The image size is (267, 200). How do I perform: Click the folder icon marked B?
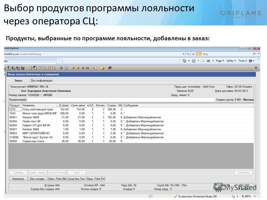pos(82,68)
